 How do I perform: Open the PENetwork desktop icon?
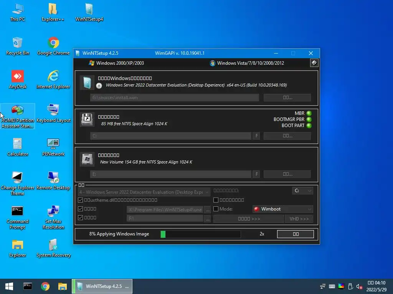coord(53,147)
